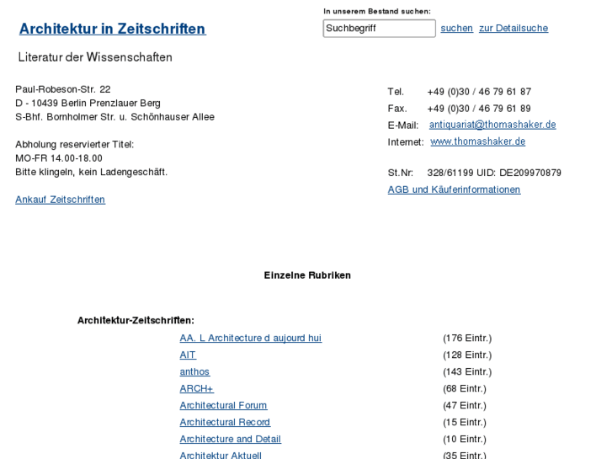
Task: Open AGB und Käuferinformationen link
Action: point(454,189)
